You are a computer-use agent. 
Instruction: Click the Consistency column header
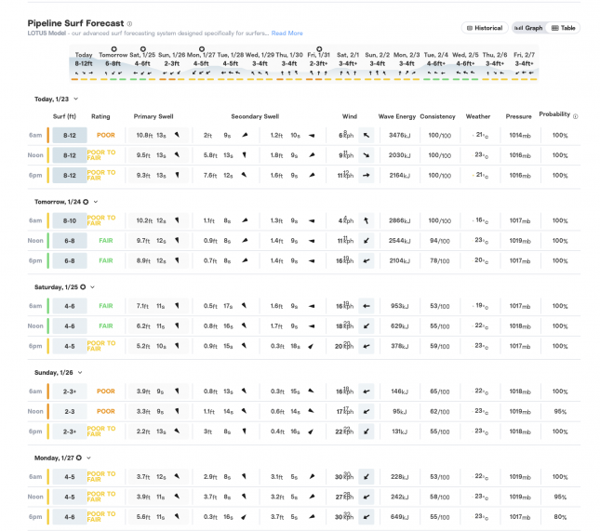(437, 116)
